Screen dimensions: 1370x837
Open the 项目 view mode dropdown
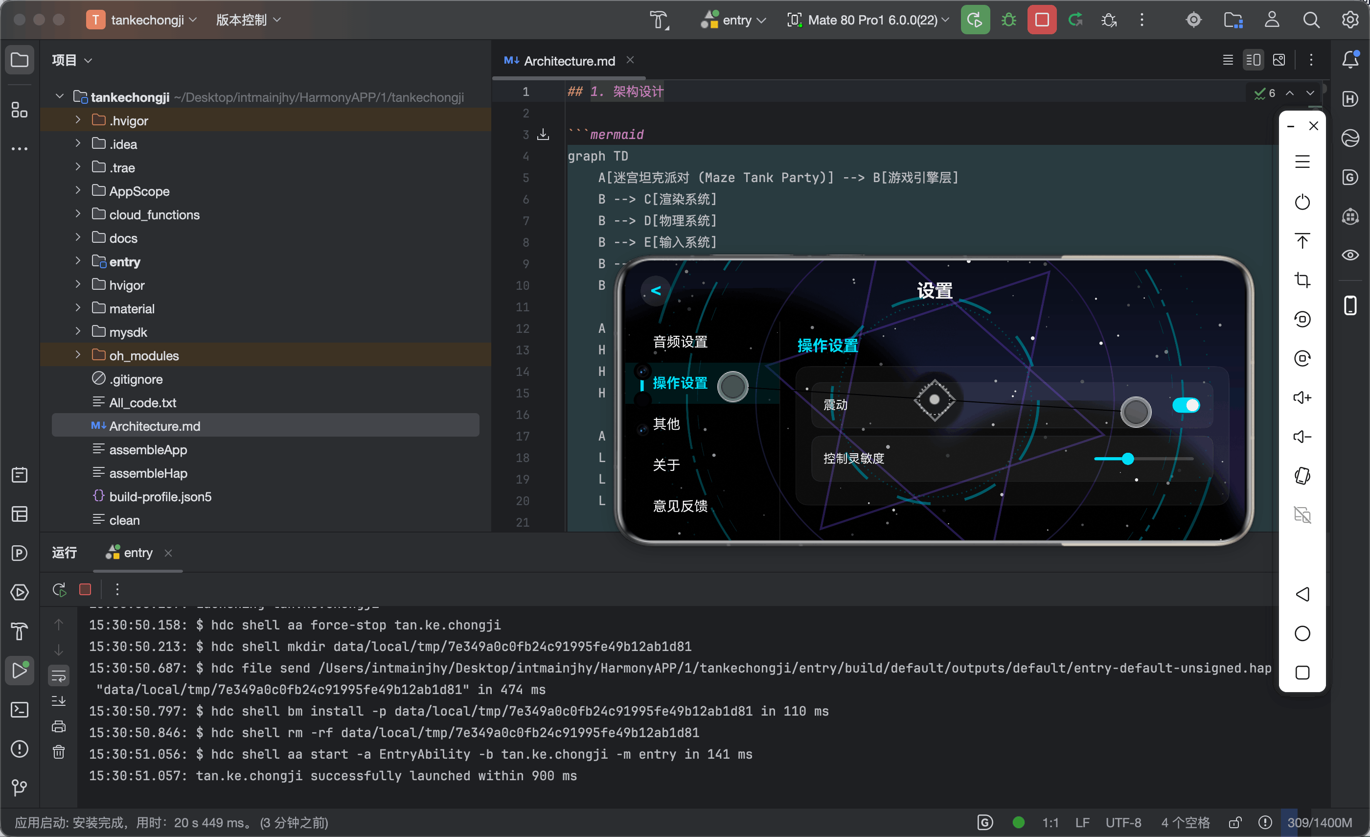[72, 60]
